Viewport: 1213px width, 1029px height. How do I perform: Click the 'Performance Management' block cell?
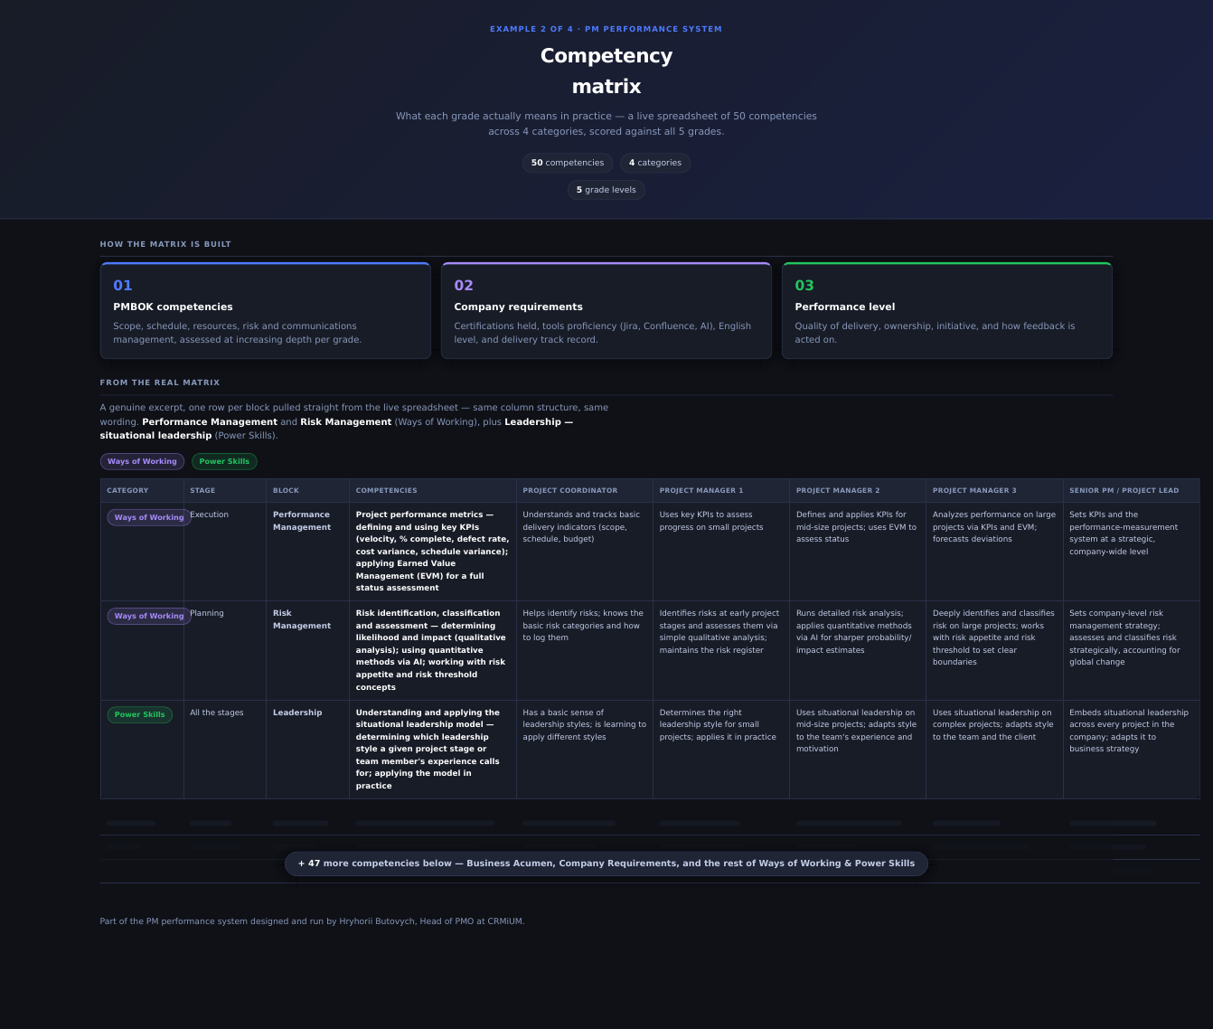(307, 552)
